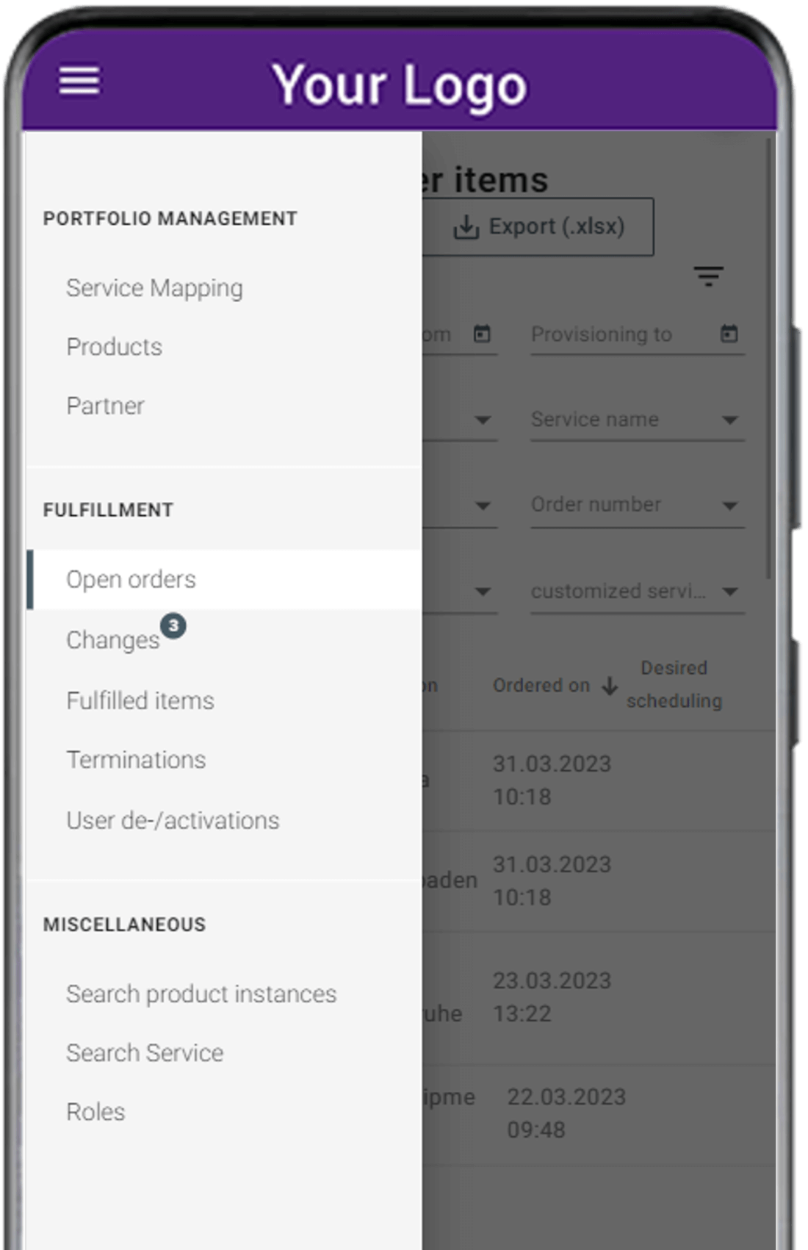Open Search product instances

tap(201, 994)
